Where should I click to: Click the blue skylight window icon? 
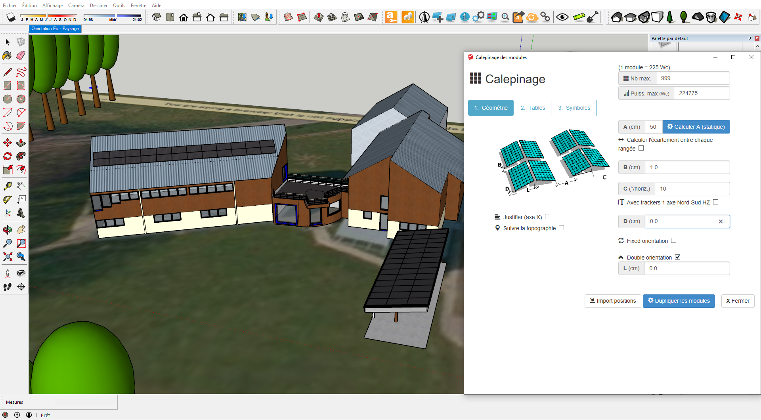[724, 17]
